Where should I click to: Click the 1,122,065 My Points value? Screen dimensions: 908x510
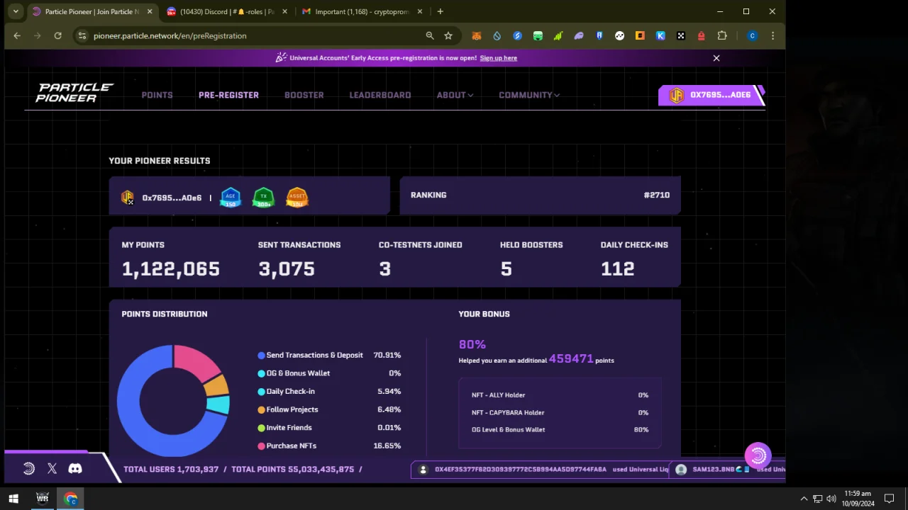tap(171, 269)
